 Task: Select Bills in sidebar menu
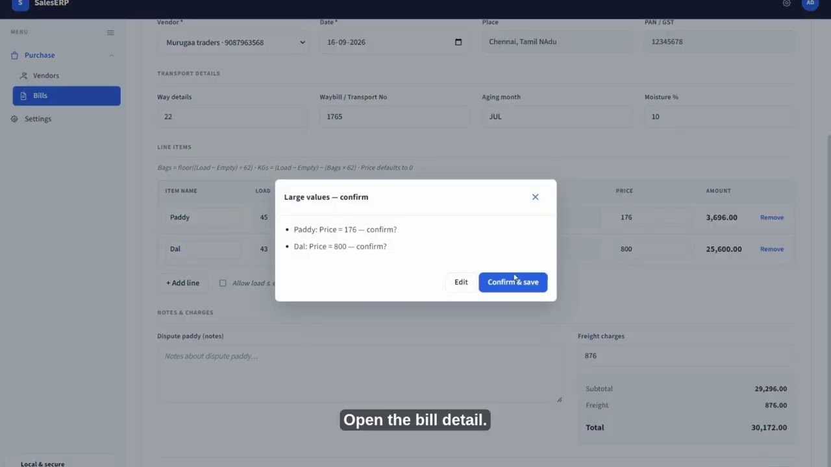coord(66,95)
